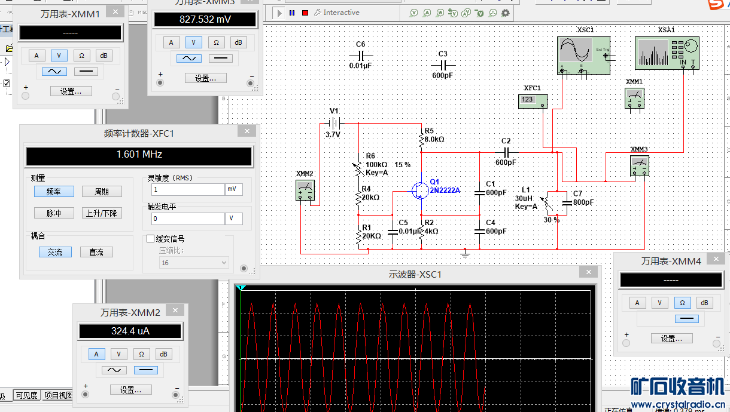The image size is (730, 412).
Task: Click 设置 button in XMM4 multimeter
Action: coord(671,339)
